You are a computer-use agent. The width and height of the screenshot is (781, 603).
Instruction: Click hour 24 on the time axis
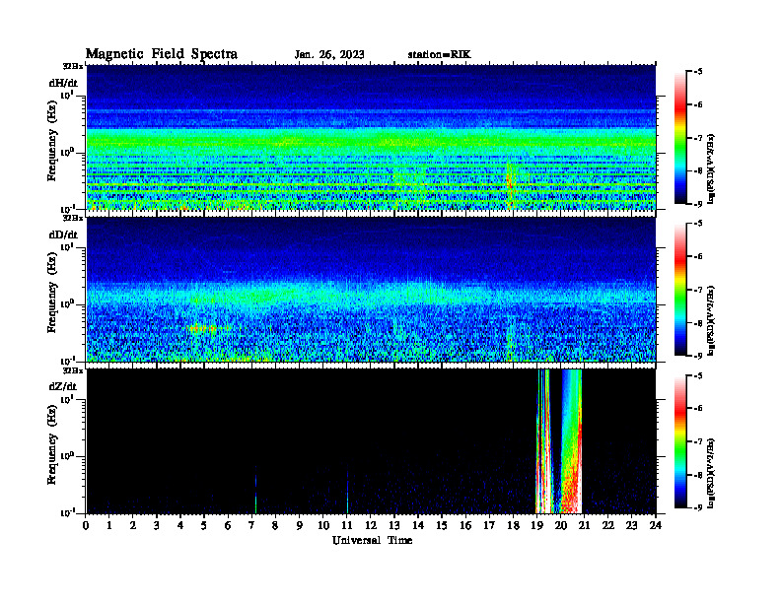tap(656, 525)
